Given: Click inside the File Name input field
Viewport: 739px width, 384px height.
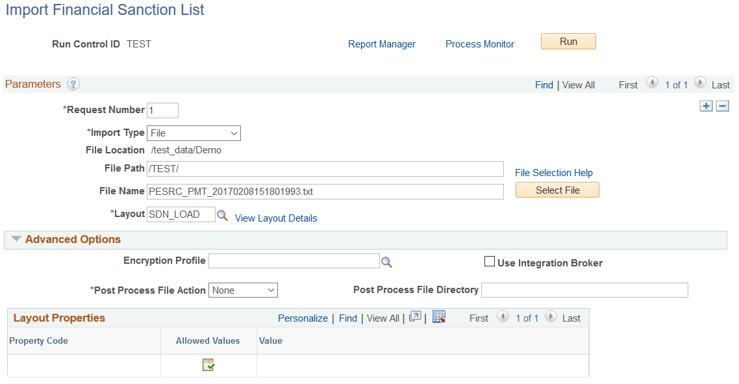Looking at the screenshot, I should (325, 191).
